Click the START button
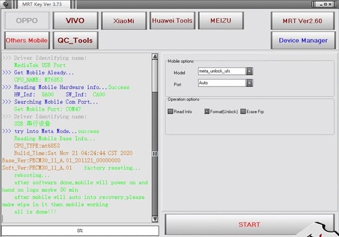Viewport: 339px width, 237px height. [249, 224]
